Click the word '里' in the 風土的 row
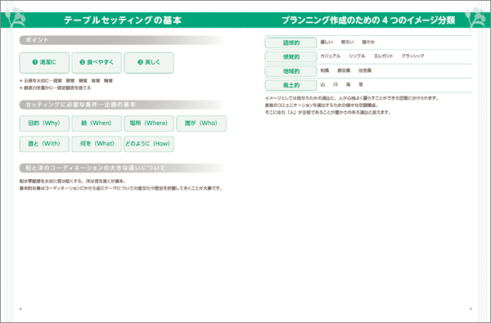The height and width of the screenshot is (323, 491). coord(361,85)
